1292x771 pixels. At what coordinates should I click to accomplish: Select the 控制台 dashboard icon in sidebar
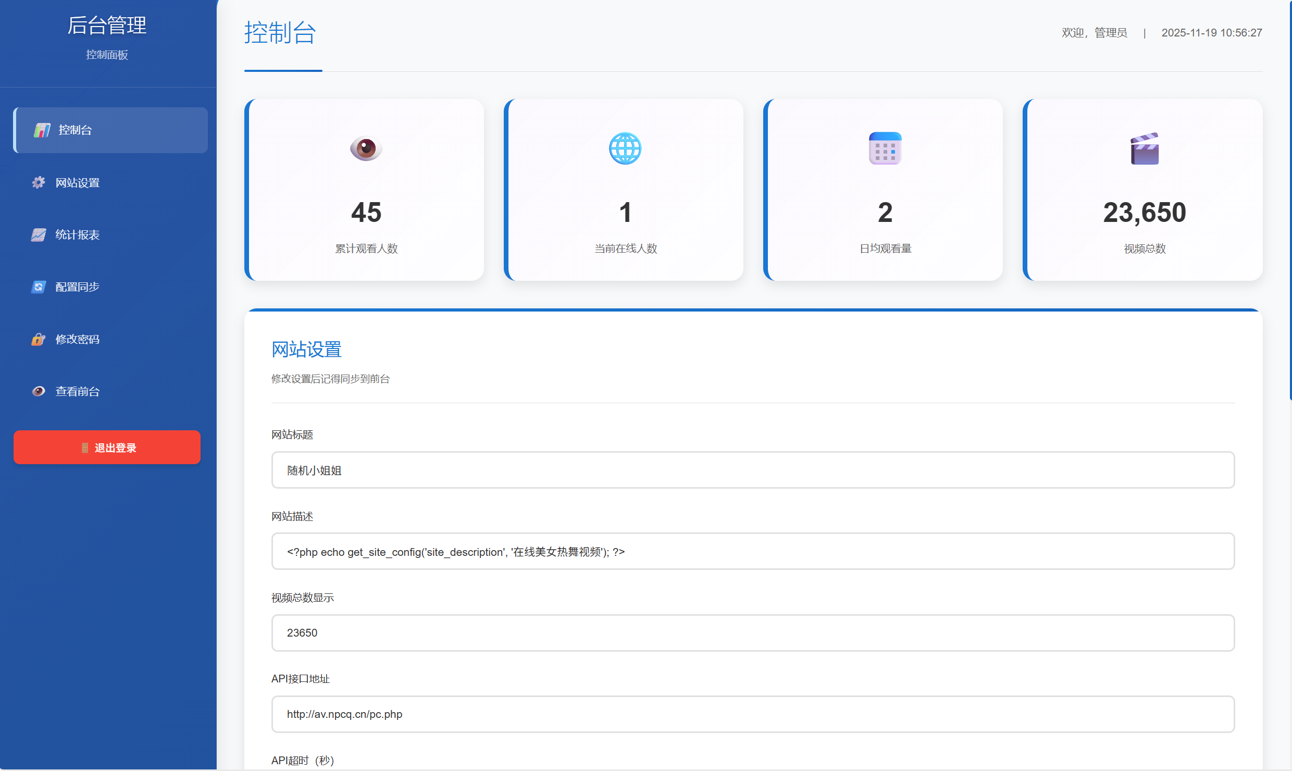coord(42,130)
